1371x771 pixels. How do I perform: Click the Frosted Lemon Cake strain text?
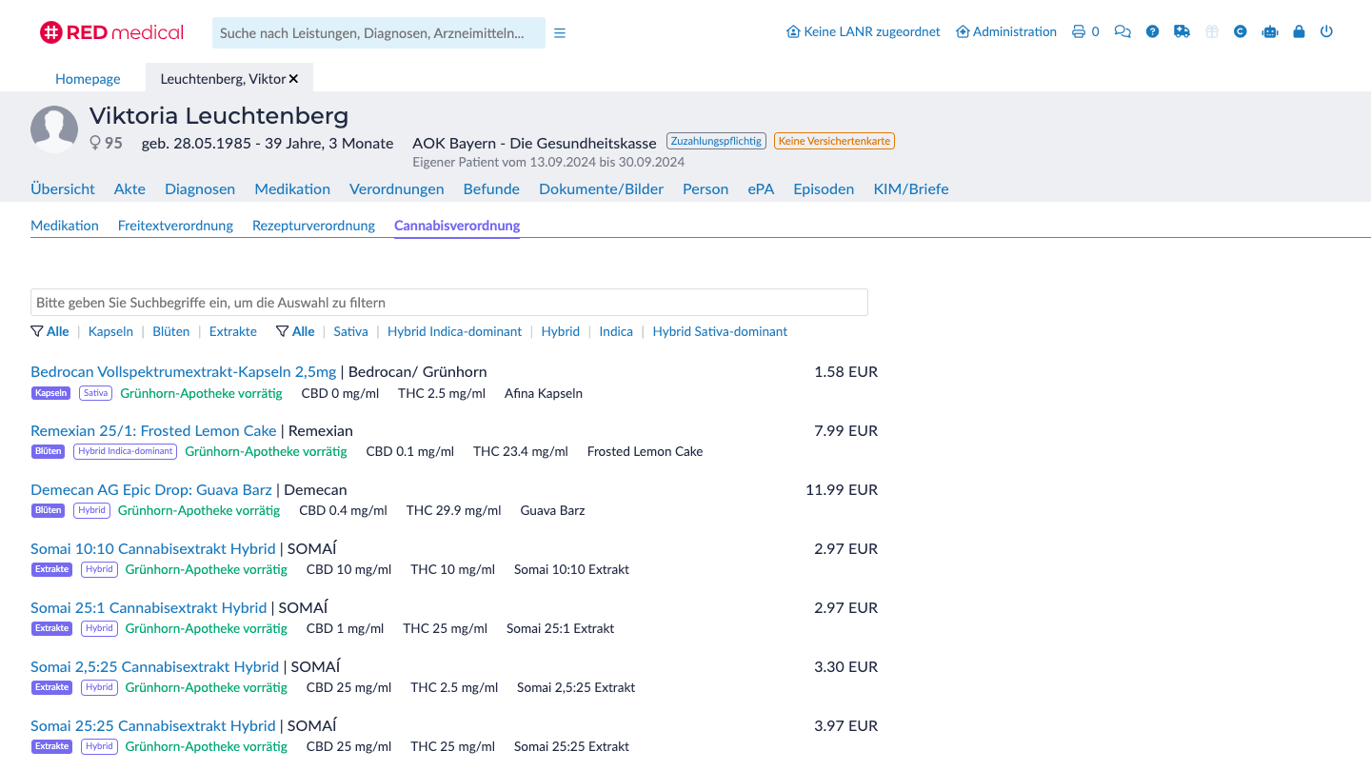645,451
